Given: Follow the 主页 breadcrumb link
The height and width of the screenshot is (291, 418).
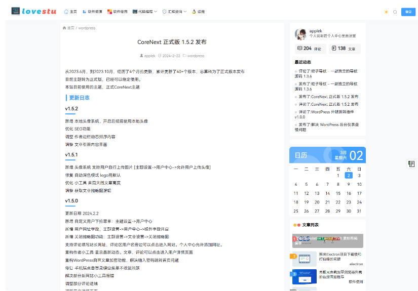Looking at the screenshot, I should (70, 28).
